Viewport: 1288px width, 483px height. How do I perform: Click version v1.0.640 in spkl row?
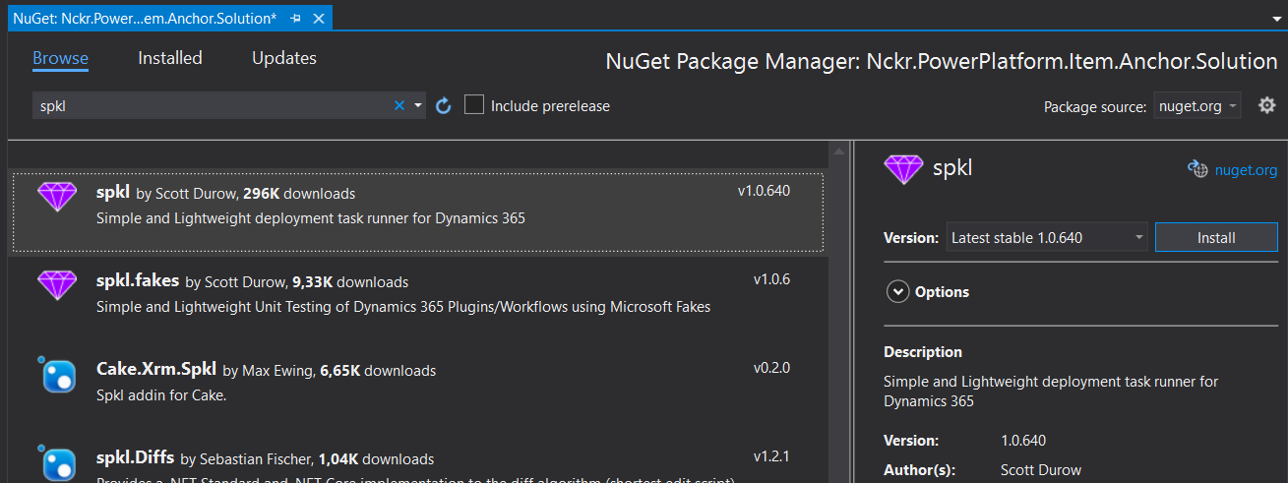coord(764,191)
